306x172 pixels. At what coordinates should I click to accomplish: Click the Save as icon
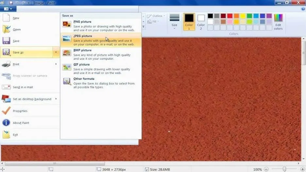click(6, 52)
